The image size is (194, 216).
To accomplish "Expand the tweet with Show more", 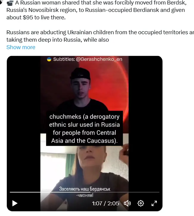I will (x=21, y=47).
